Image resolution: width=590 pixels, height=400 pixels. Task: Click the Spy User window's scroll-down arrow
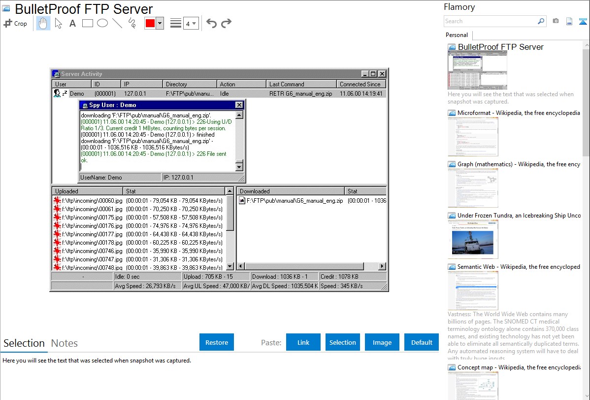[239, 167]
